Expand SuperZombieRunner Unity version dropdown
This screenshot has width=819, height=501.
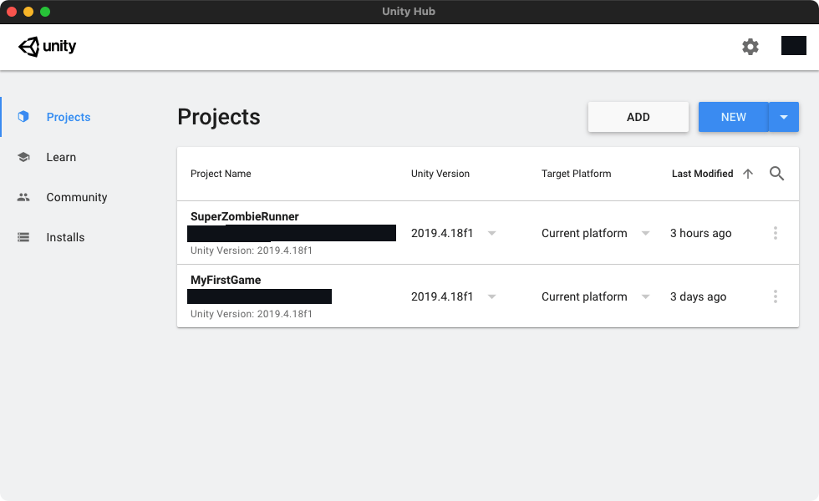(491, 233)
